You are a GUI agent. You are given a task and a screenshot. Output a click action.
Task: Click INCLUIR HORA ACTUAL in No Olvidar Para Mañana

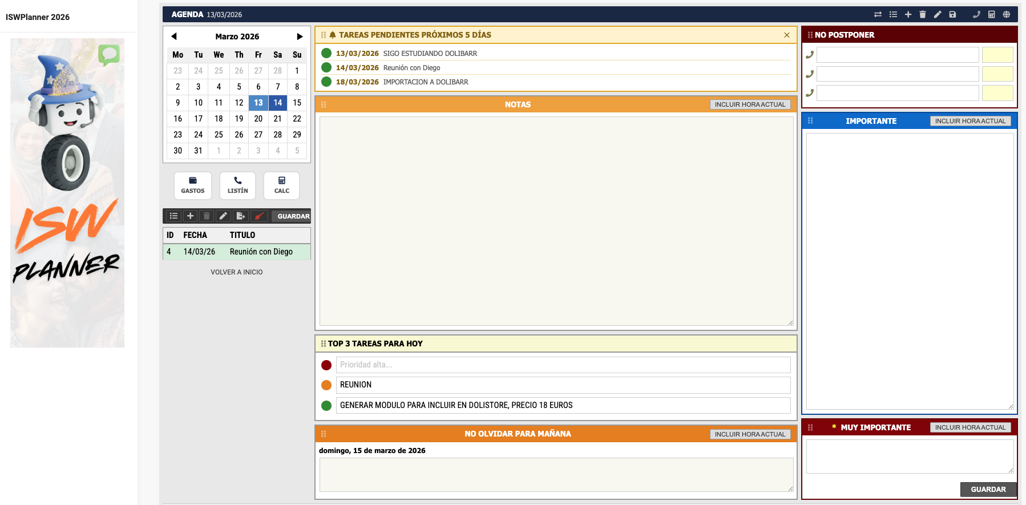tap(750, 434)
